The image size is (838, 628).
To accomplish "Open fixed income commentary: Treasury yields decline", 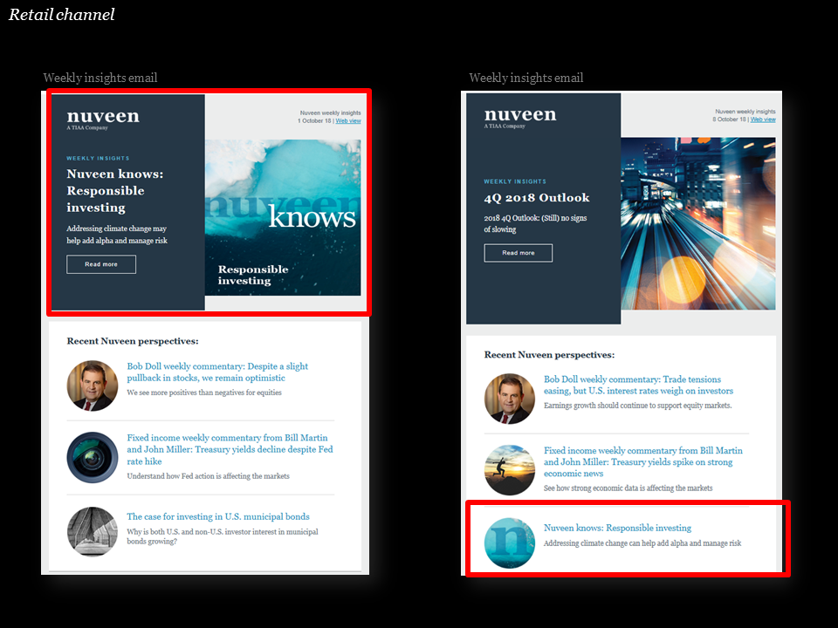I will point(230,450).
